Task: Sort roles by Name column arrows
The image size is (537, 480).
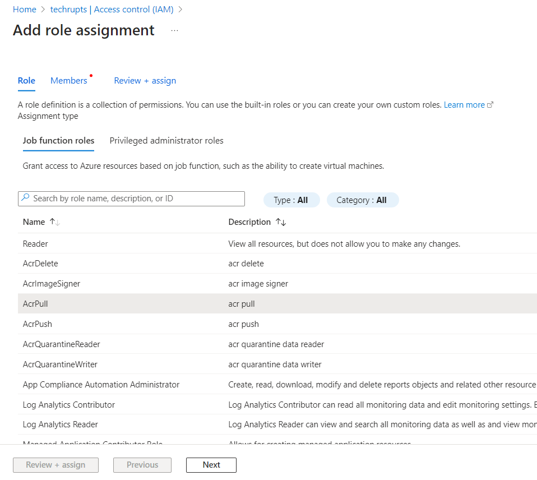Action: [x=54, y=222]
